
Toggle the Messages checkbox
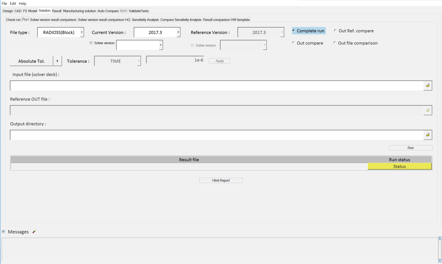[x=3, y=232]
